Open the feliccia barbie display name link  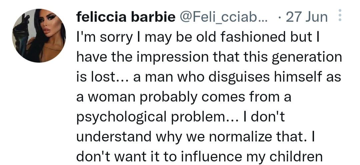126,16
